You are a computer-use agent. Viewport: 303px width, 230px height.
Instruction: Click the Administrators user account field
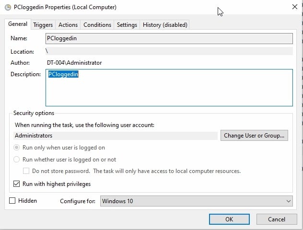click(x=116, y=136)
